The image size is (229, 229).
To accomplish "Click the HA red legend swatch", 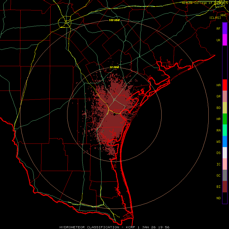I will [225, 85].
